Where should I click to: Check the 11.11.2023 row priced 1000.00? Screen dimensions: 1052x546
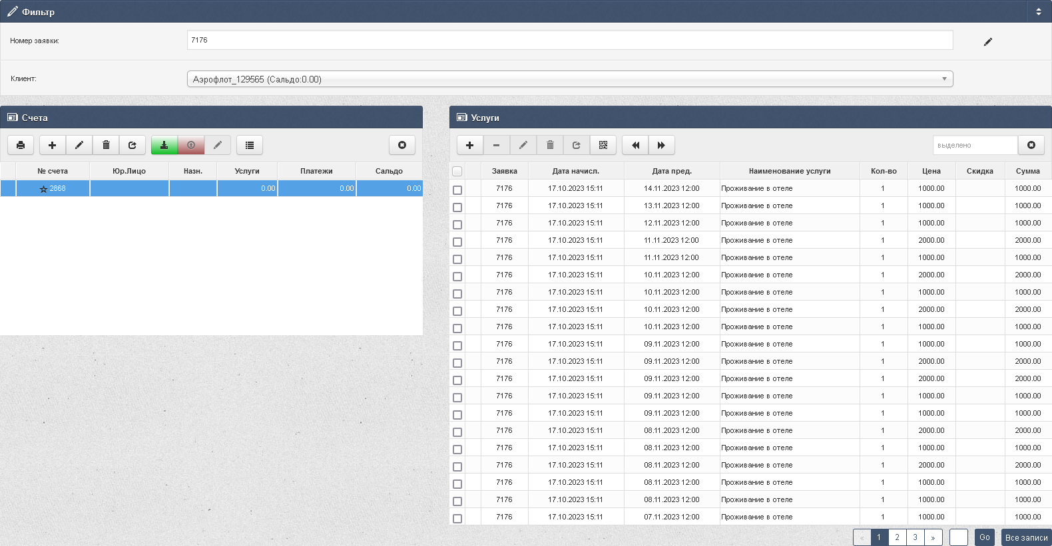pyautogui.click(x=457, y=259)
